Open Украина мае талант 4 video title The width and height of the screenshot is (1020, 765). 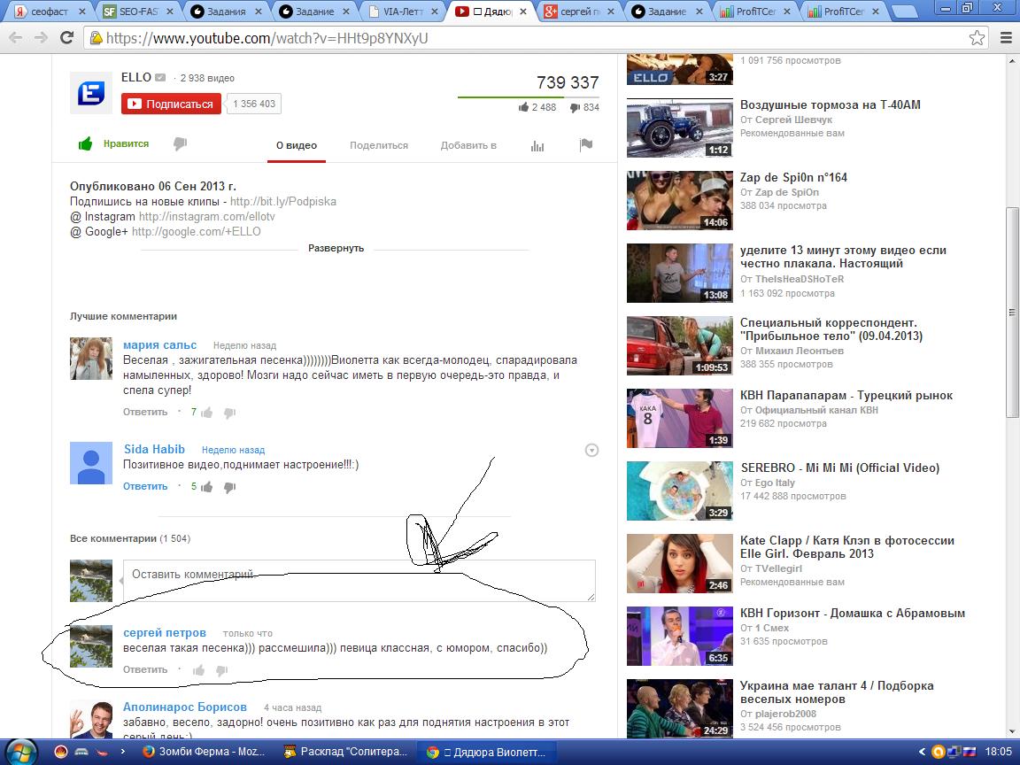838,692
